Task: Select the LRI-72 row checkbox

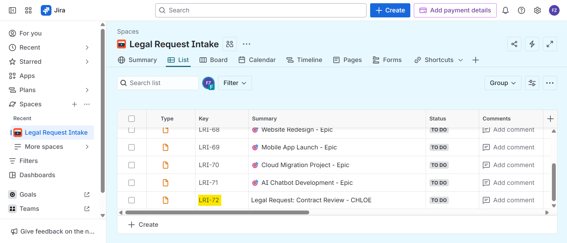Action: [132, 200]
